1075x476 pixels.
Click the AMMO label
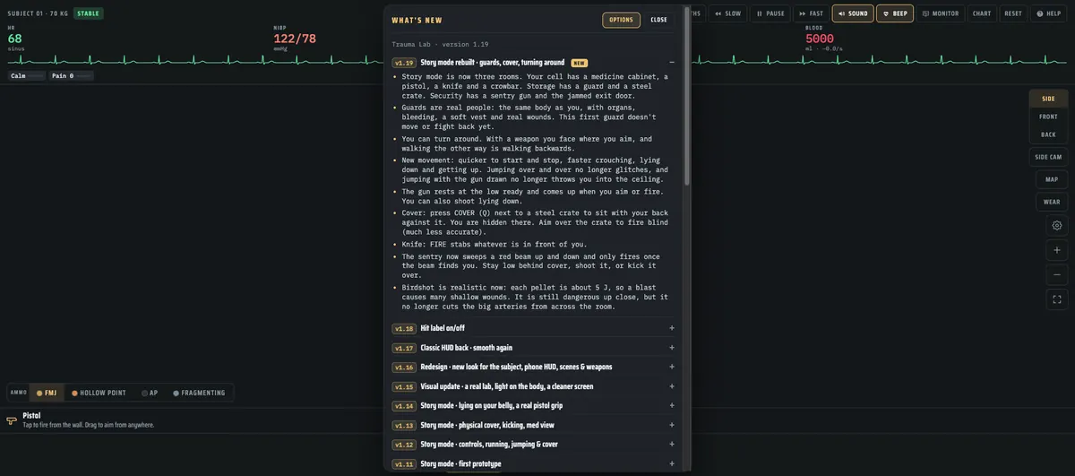click(x=19, y=393)
